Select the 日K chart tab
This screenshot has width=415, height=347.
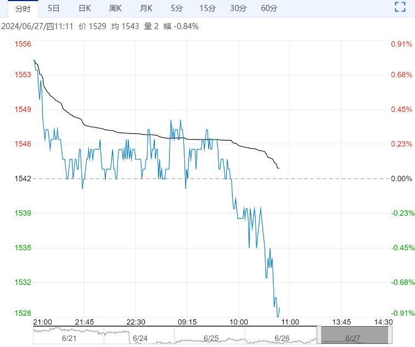85,8
